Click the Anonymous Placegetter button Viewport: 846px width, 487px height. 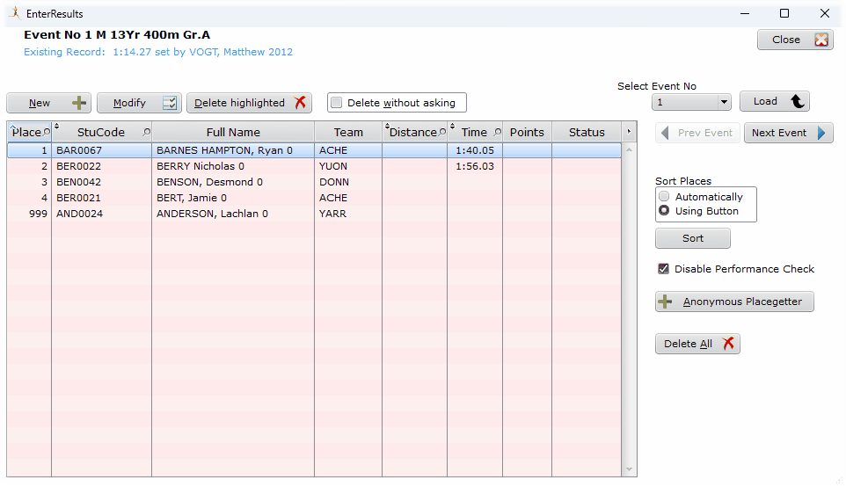734,302
